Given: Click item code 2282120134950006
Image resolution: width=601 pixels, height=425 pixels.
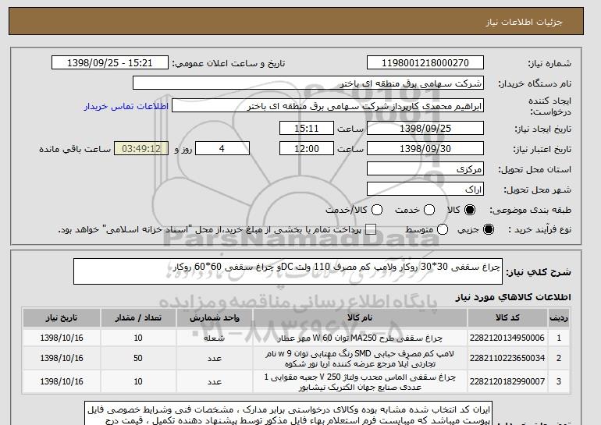Looking at the screenshot, I should coord(507,338).
